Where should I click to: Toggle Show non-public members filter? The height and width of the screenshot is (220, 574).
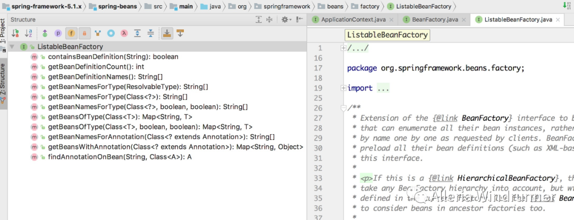pyautogui.click(x=85, y=33)
